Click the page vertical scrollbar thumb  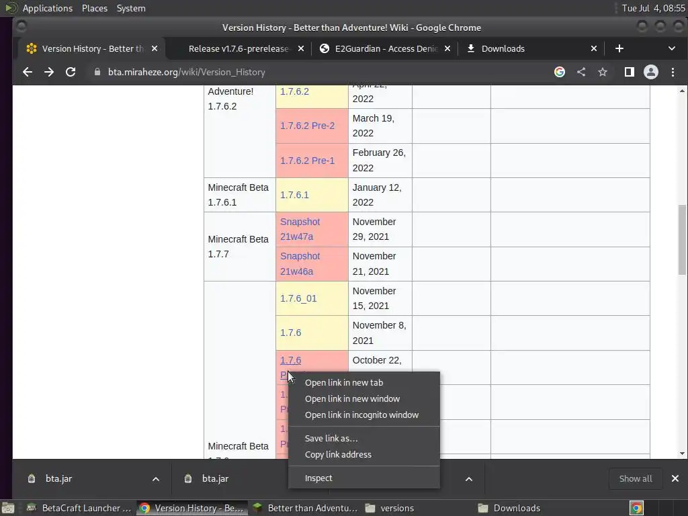(682, 240)
